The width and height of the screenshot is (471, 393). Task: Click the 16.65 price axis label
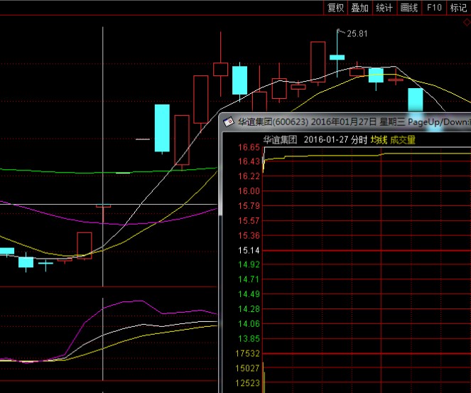coord(249,147)
